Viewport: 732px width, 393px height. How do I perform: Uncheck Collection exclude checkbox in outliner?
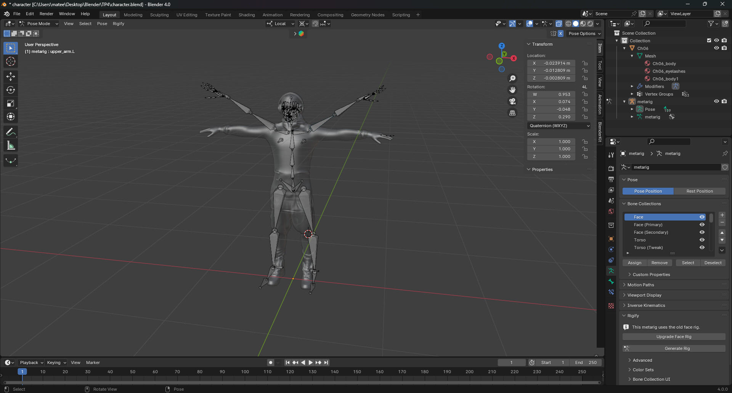(709, 41)
